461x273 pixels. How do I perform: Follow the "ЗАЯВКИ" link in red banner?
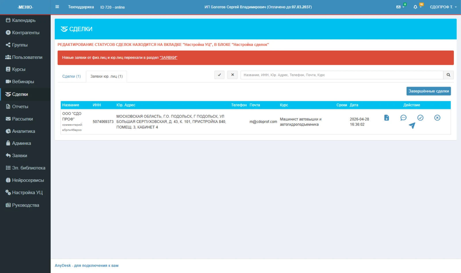[x=169, y=58]
